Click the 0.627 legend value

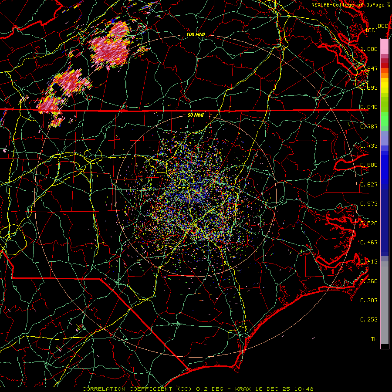[x=369, y=185]
